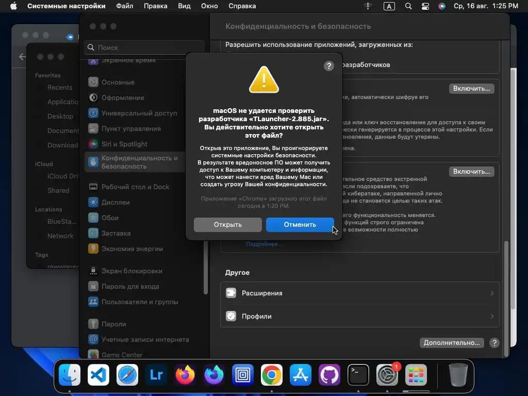Launch Firefox Developer Edition from the Dock
This screenshot has width=528, height=396.
pyautogui.click(x=214, y=375)
